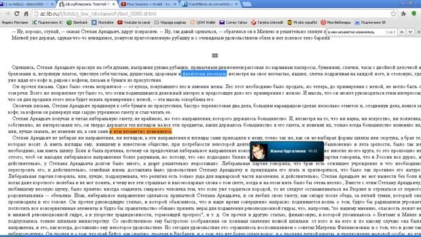Screen dimensions: 421x237
Task: Jump to previous find-in-page match
Action: tap(402, 32)
